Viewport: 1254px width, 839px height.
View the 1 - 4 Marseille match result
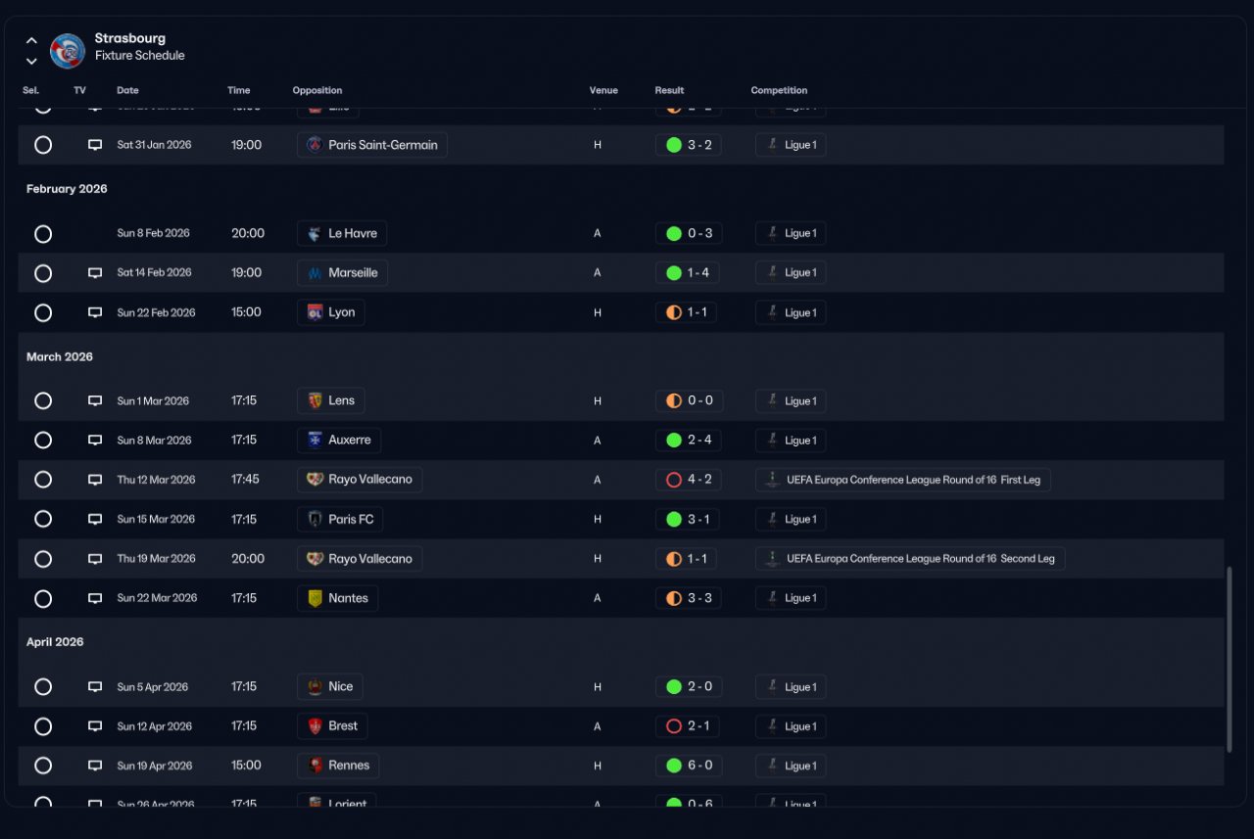click(688, 273)
